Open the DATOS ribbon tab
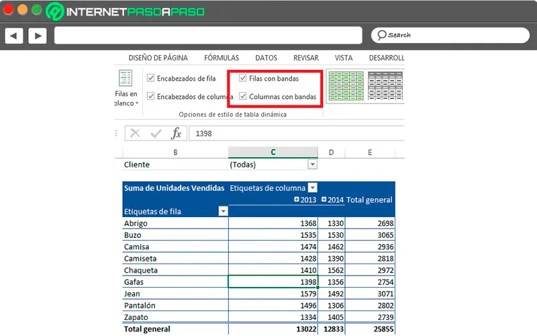537x336 pixels. (x=266, y=58)
